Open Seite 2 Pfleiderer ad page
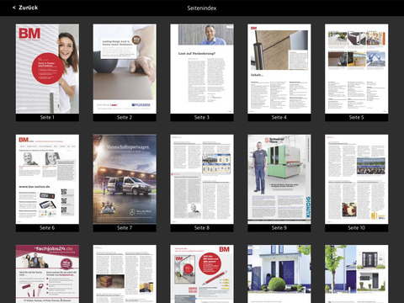404x303 pixels. pyautogui.click(x=125, y=69)
